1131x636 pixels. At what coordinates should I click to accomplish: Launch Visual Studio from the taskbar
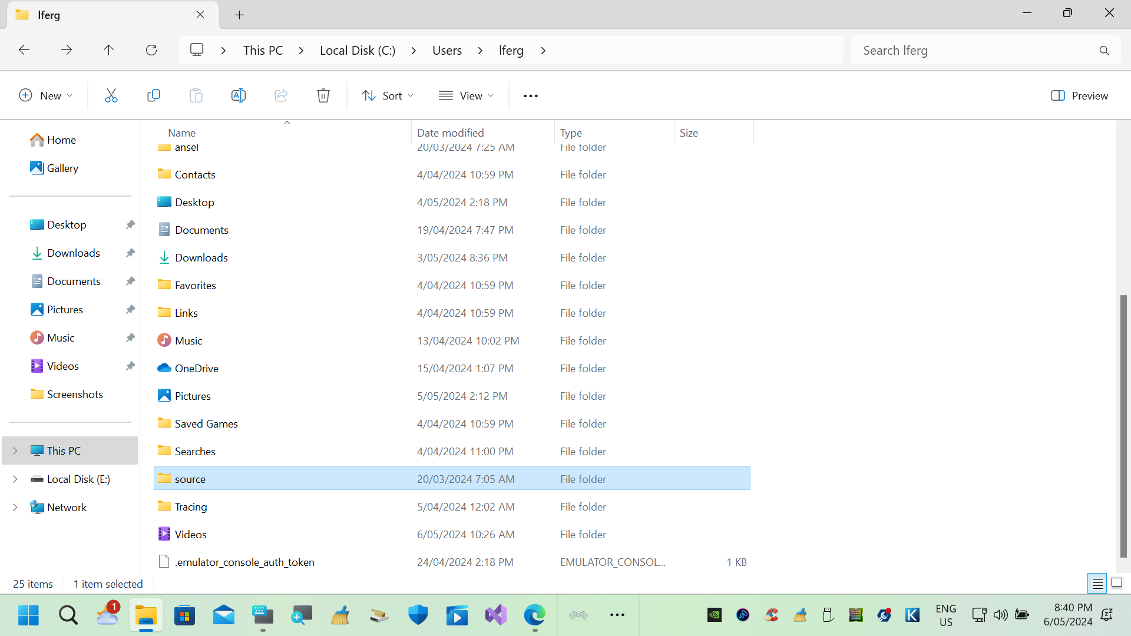click(x=495, y=615)
